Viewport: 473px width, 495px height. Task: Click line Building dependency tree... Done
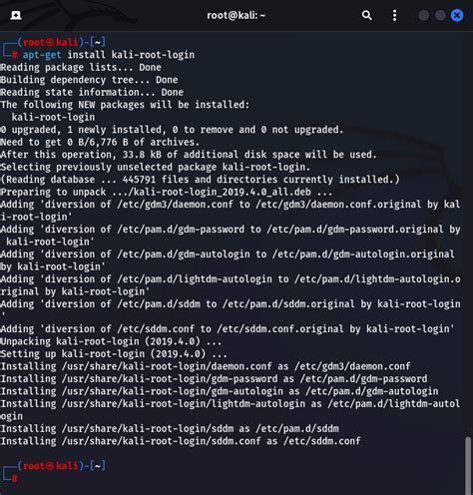pos(89,80)
